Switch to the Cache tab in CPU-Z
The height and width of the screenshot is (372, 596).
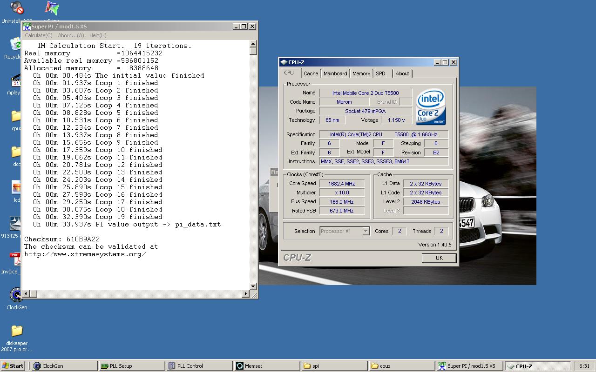tap(311, 73)
